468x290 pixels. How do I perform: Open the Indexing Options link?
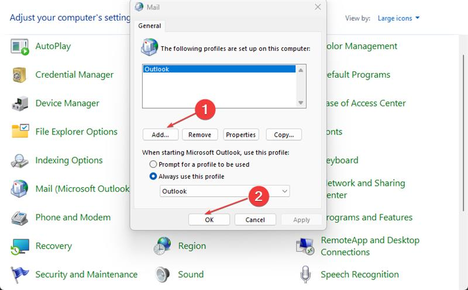click(69, 160)
